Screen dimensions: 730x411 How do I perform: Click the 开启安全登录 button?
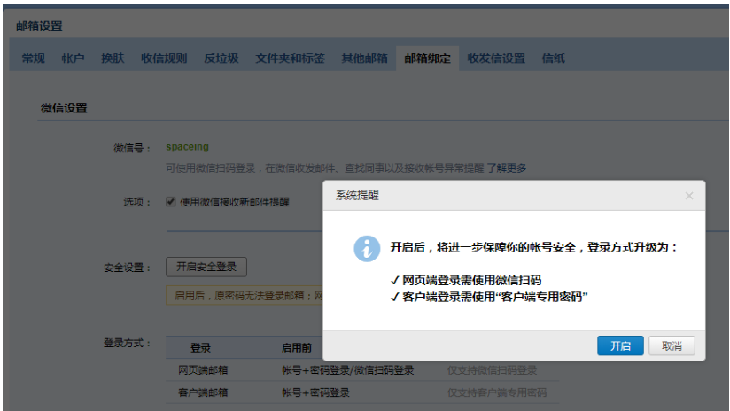[206, 267]
